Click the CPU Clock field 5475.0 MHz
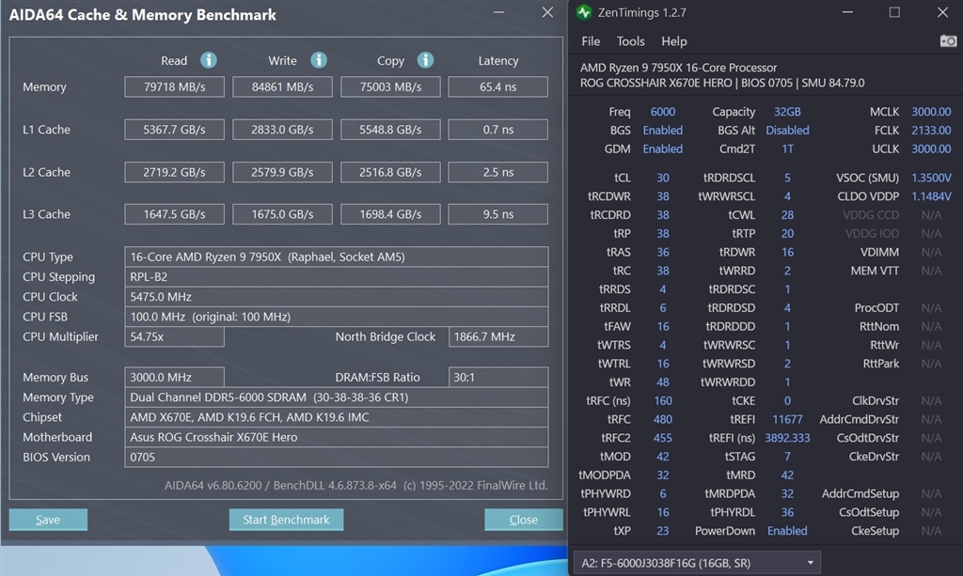 [x=337, y=297]
